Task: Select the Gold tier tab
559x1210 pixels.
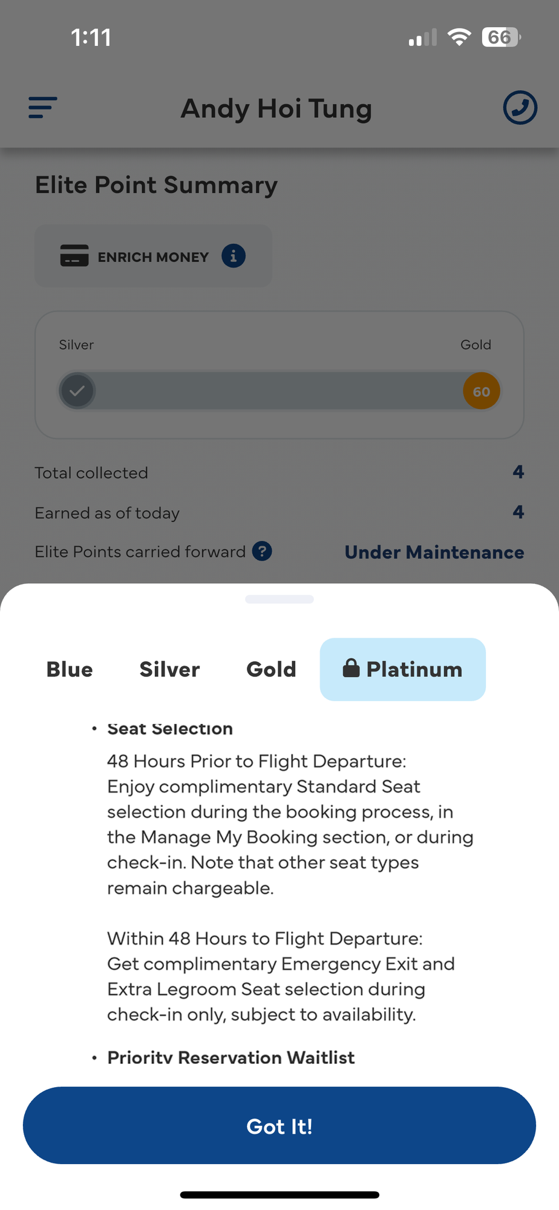Action: point(271,669)
